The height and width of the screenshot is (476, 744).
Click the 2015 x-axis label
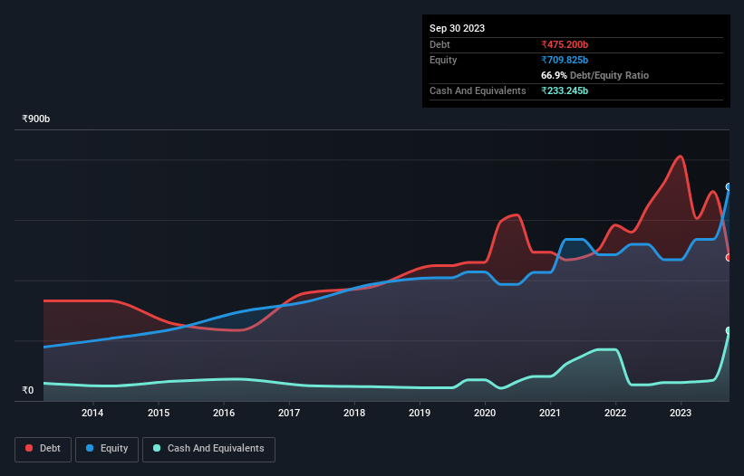pos(159,413)
